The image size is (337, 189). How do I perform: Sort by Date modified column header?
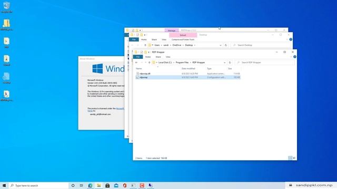pos(189,69)
